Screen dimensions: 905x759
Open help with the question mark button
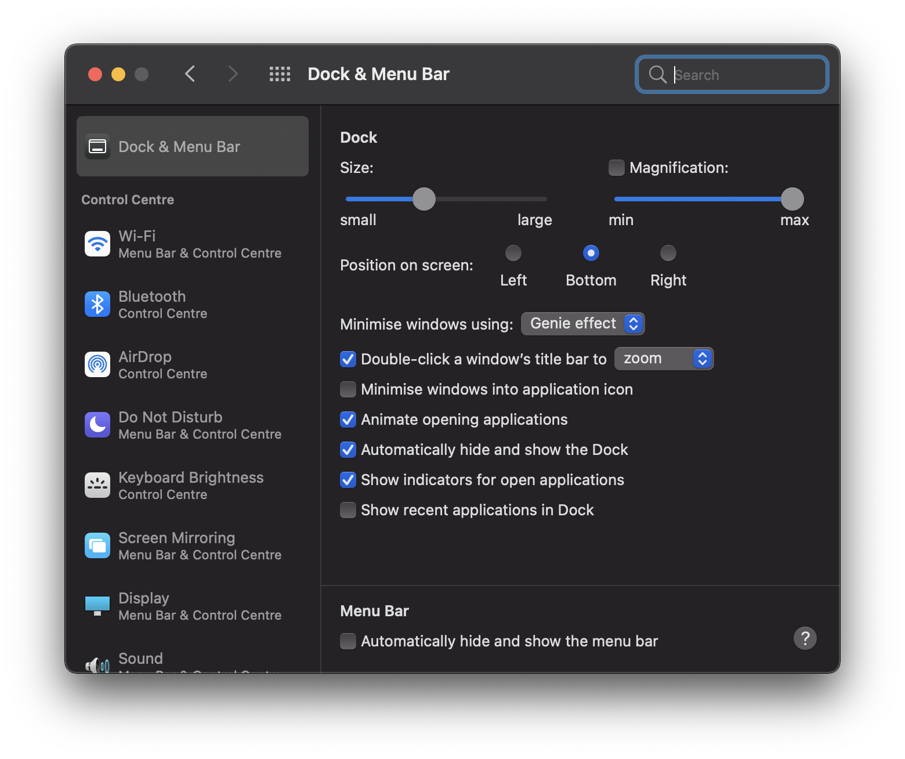(805, 639)
